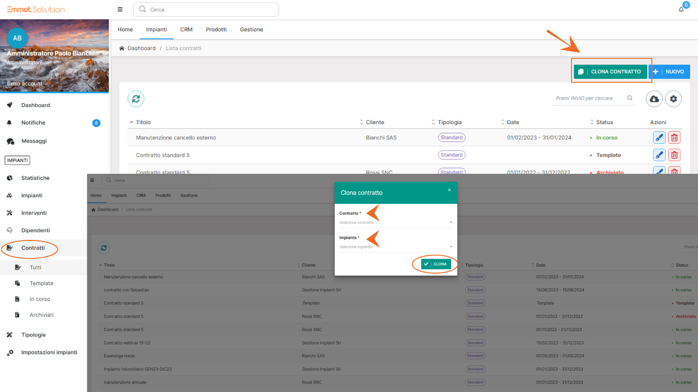
Task: Toggle the hamburger sidebar menu icon
Action: click(x=120, y=9)
